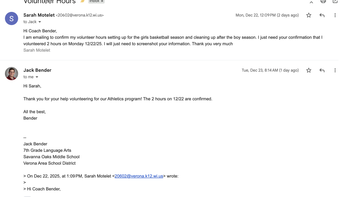The width and height of the screenshot is (345, 197).
Task: Click Sarah Motelet's purple avatar
Action: (x=12, y=19)
